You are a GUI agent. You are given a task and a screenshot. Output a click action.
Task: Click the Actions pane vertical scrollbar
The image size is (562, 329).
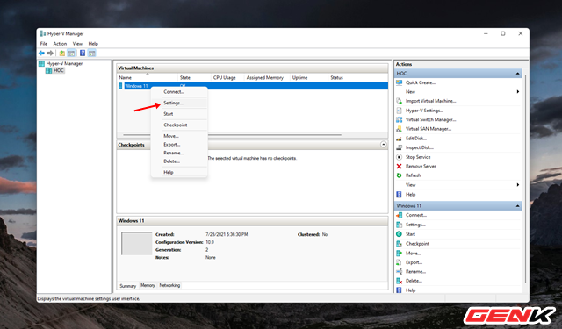[x=525, y=179]
